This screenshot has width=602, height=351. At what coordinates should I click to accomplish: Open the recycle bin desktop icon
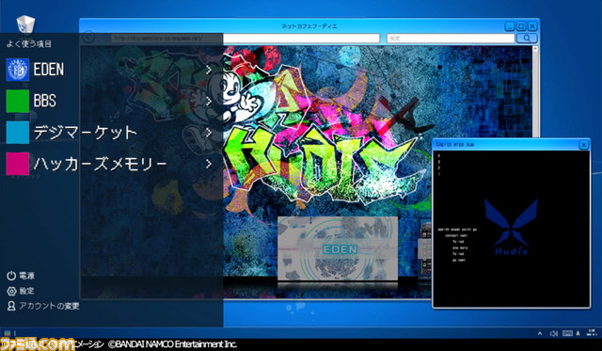click(x=25, y=24)
